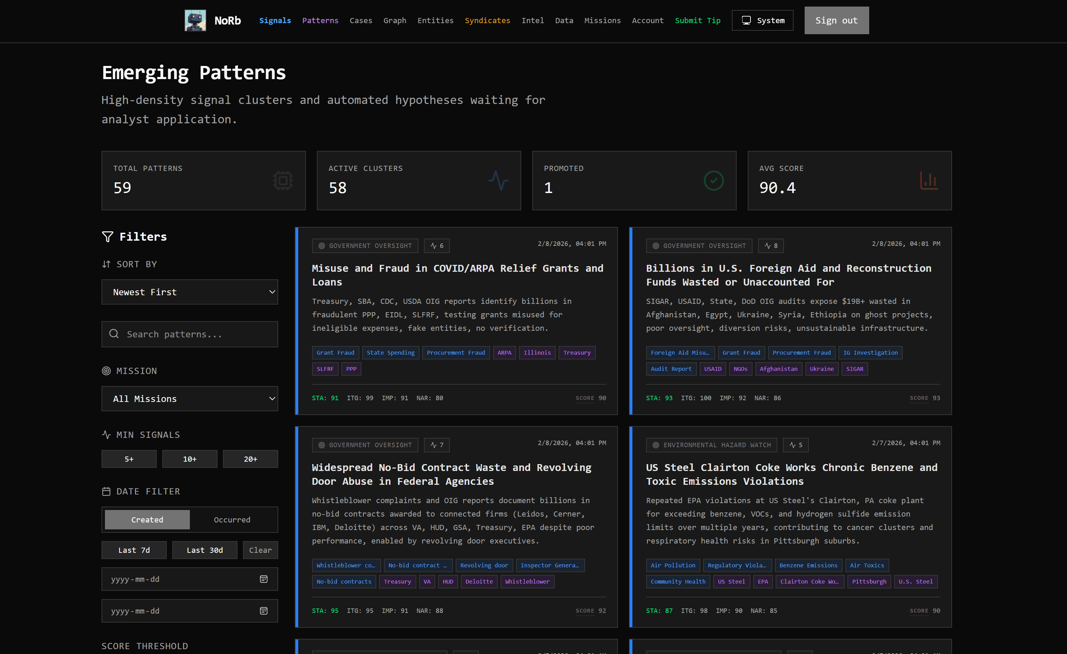Click the chip icon on Total Patterns card
1067x654 pixels.
click(x=283, y=180)
